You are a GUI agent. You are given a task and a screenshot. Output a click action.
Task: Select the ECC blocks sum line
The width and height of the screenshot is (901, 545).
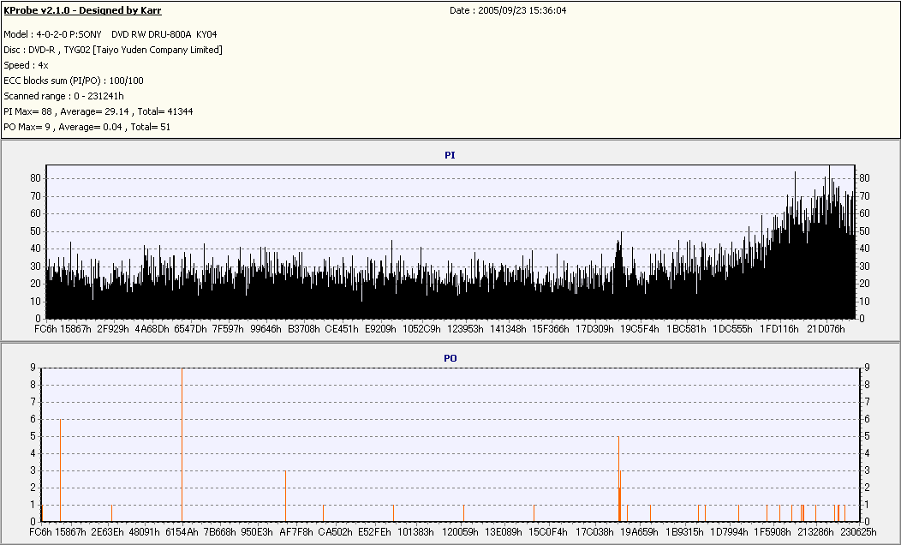(73, 81)
